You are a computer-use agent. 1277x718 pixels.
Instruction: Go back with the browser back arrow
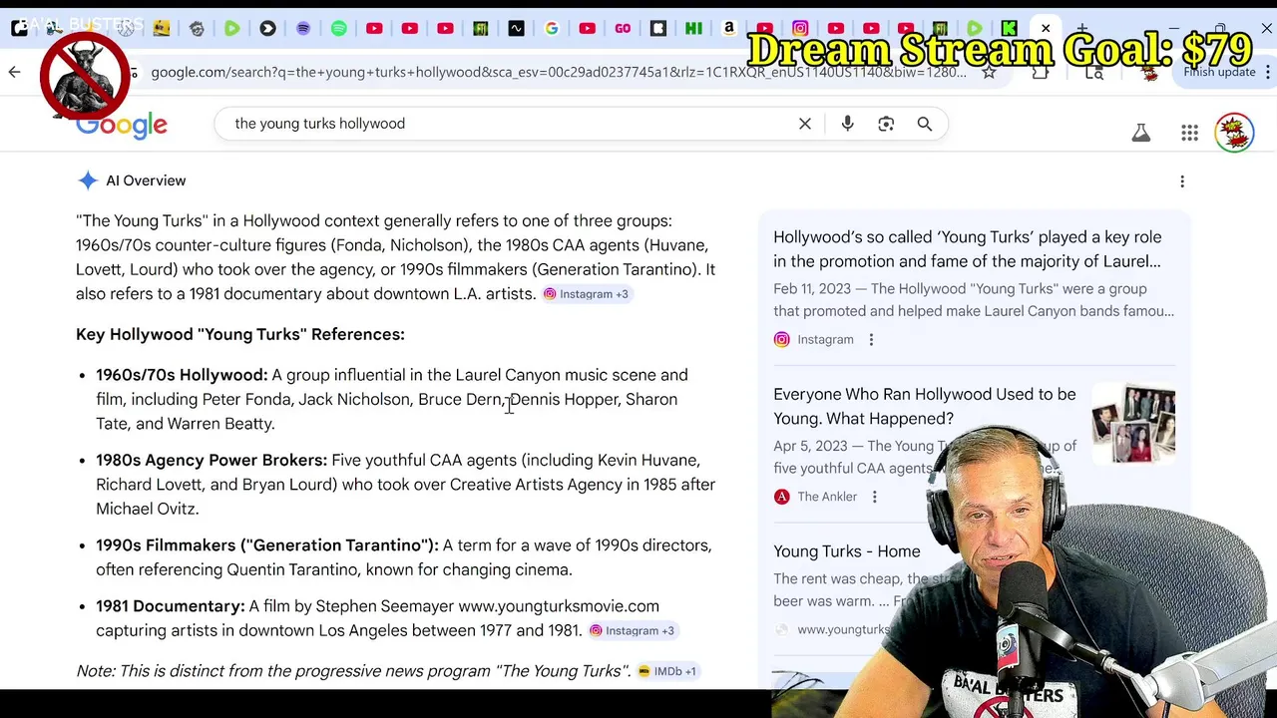15,72
